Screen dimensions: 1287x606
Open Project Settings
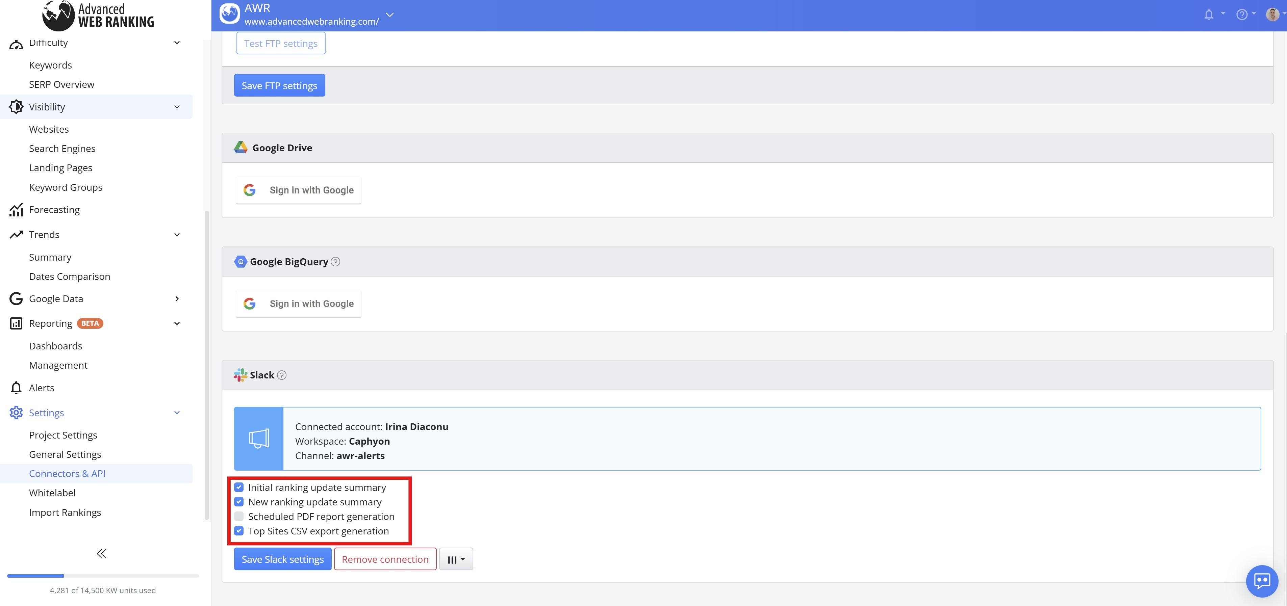[x=63, y=435]
